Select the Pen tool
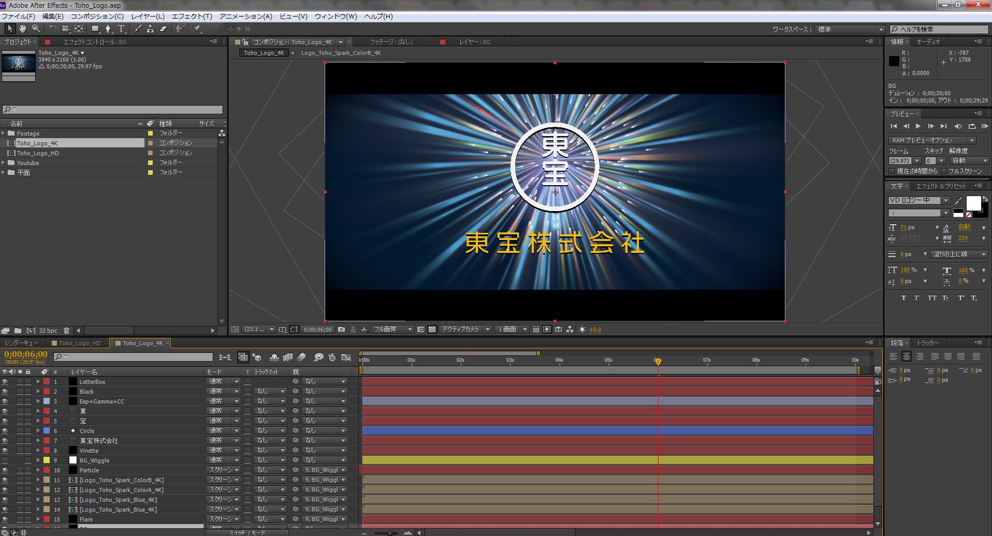The width and height of the screenshot is (992, 536). click(x=108, y=29)
